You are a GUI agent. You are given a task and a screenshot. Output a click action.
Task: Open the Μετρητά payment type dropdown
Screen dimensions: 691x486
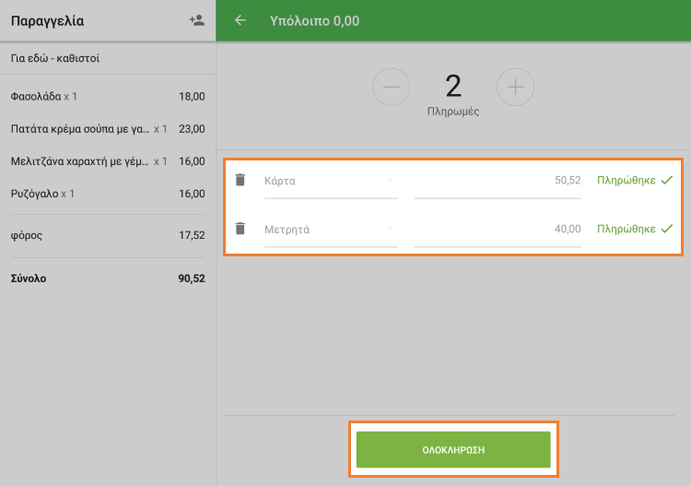click(x=330, y=230)
